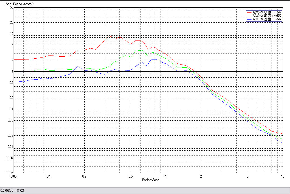Click the 0.05 tick label on the Period axis
The image size is (290, 194).
[x=14, y=176]
